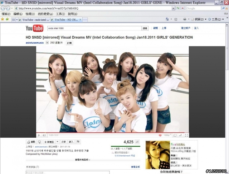229x174 pixels.
Task: Open the 檢視(V) View menu
Action: [30, 14]
